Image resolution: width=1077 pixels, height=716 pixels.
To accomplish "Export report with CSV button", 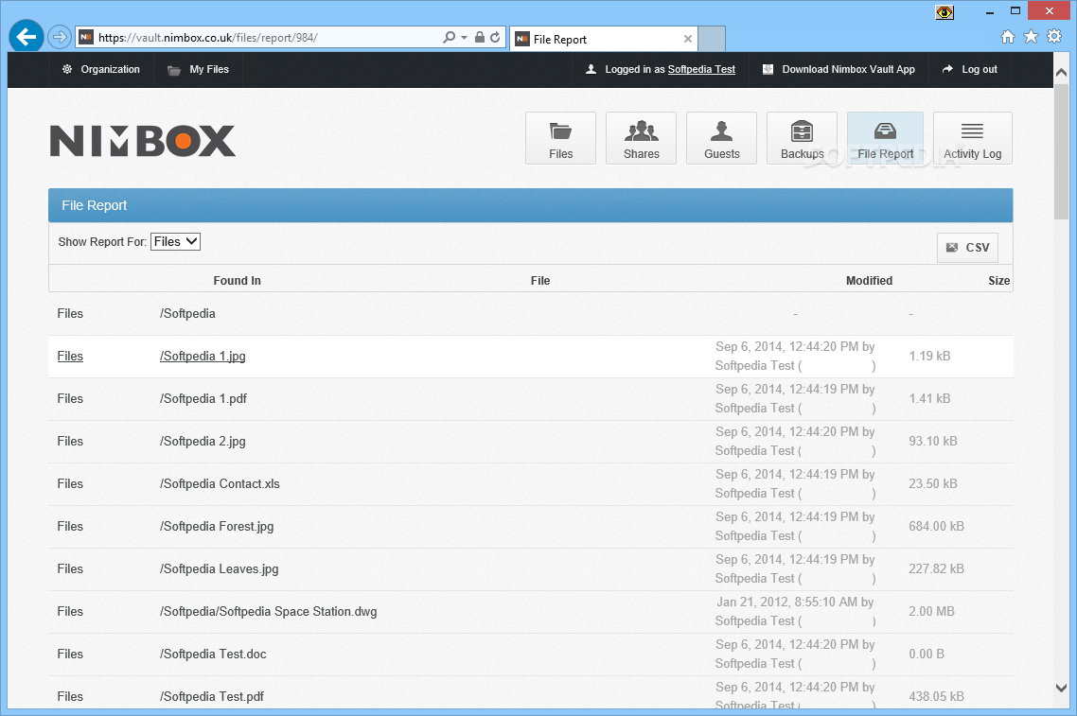I will [968, 248].
